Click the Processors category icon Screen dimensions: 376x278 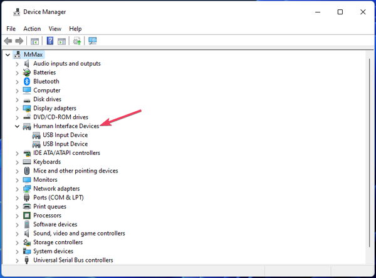(x=27, y=216)
